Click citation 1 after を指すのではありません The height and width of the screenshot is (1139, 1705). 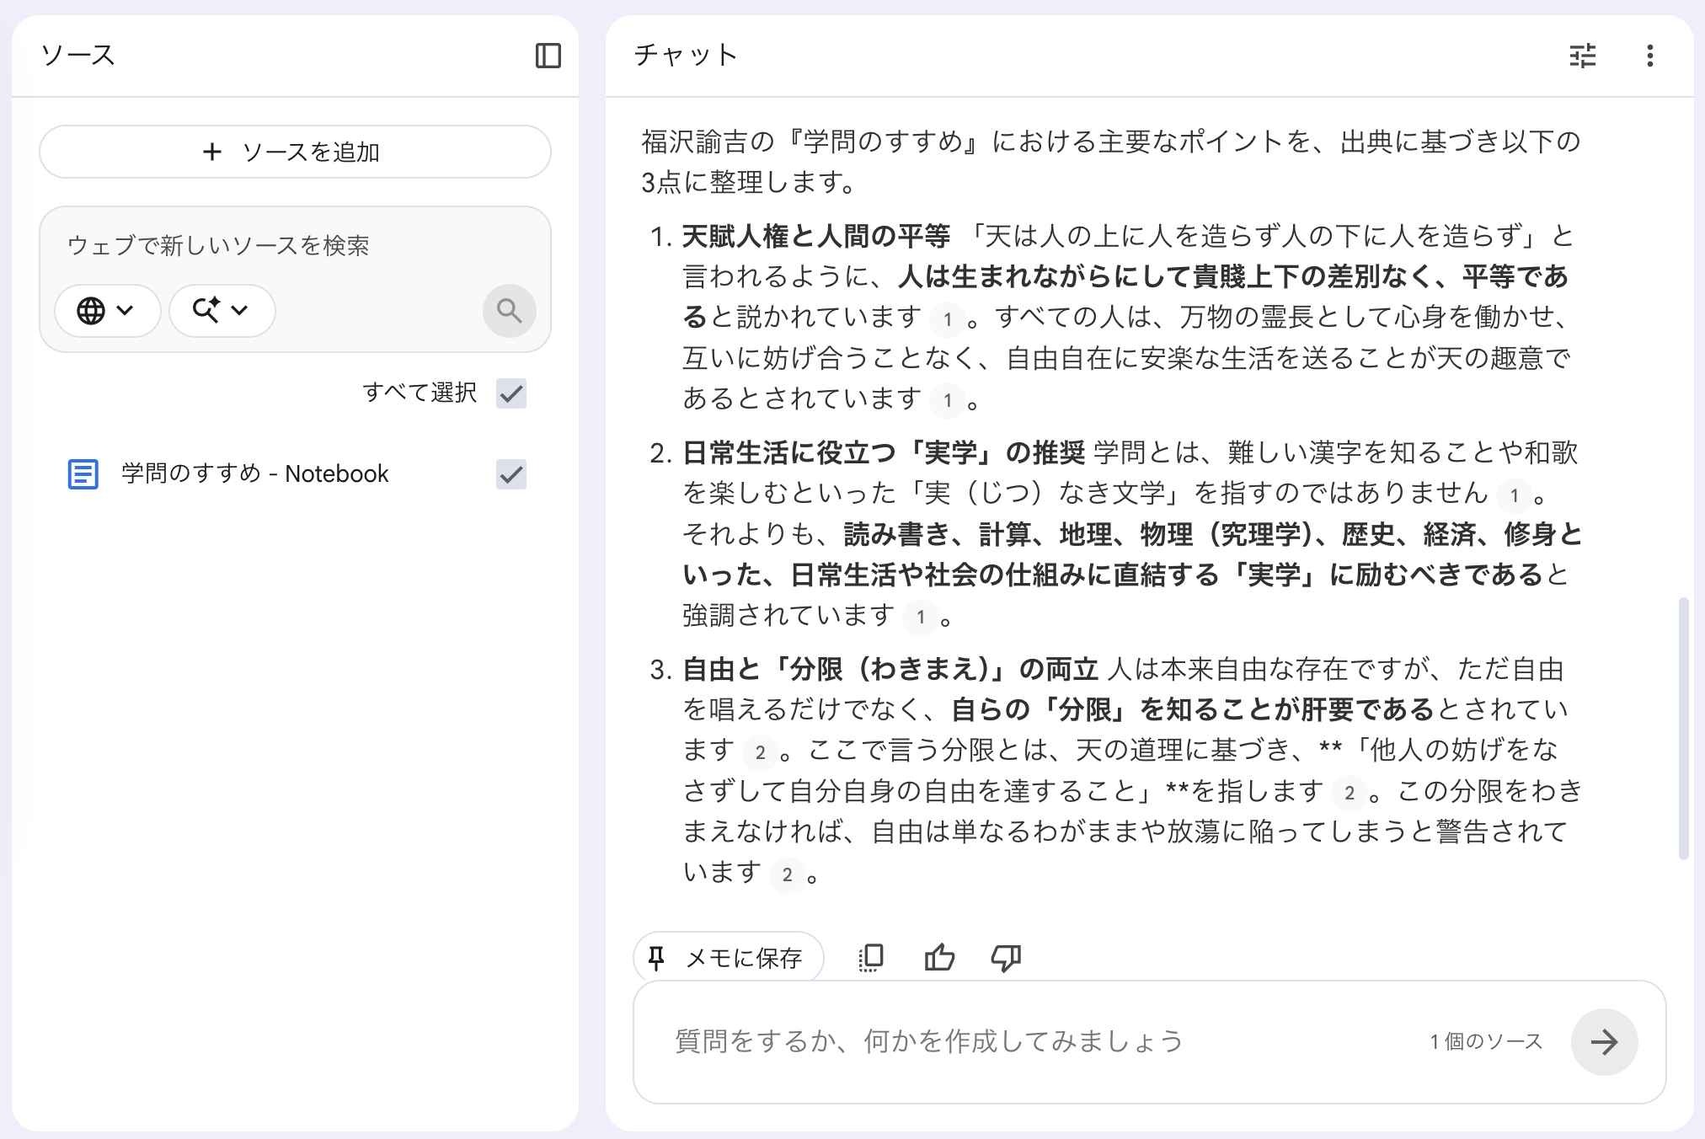pos(1514,495)
